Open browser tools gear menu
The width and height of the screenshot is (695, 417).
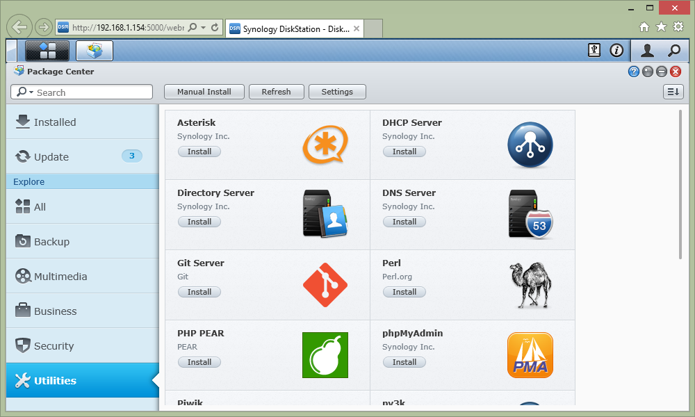pyautogui.click(x=678, y=26)
